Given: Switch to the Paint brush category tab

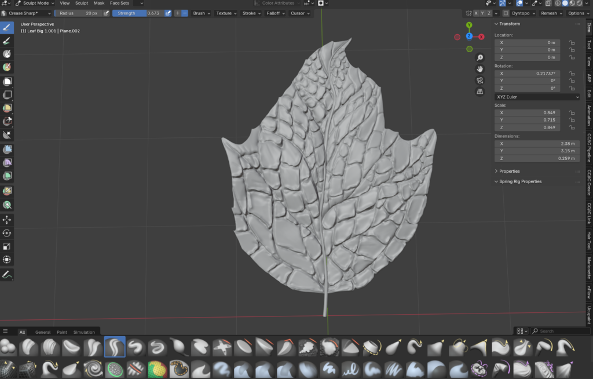Looking at the screenshot, I should (61, 332).
